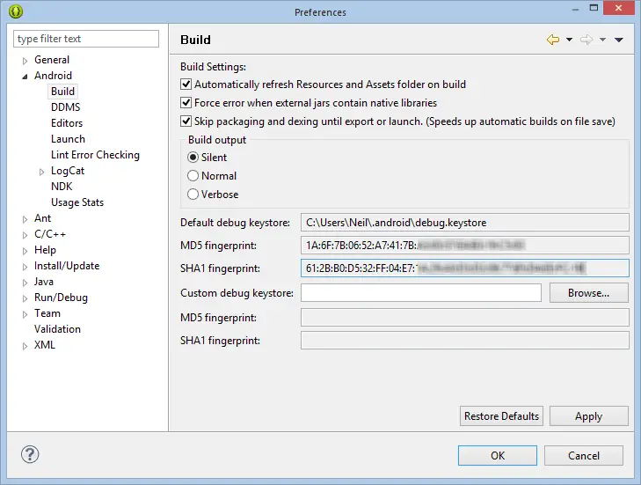Click the Eclipse app icon in title bar
This screenshot has height=485, width=641.
[14, 12]
